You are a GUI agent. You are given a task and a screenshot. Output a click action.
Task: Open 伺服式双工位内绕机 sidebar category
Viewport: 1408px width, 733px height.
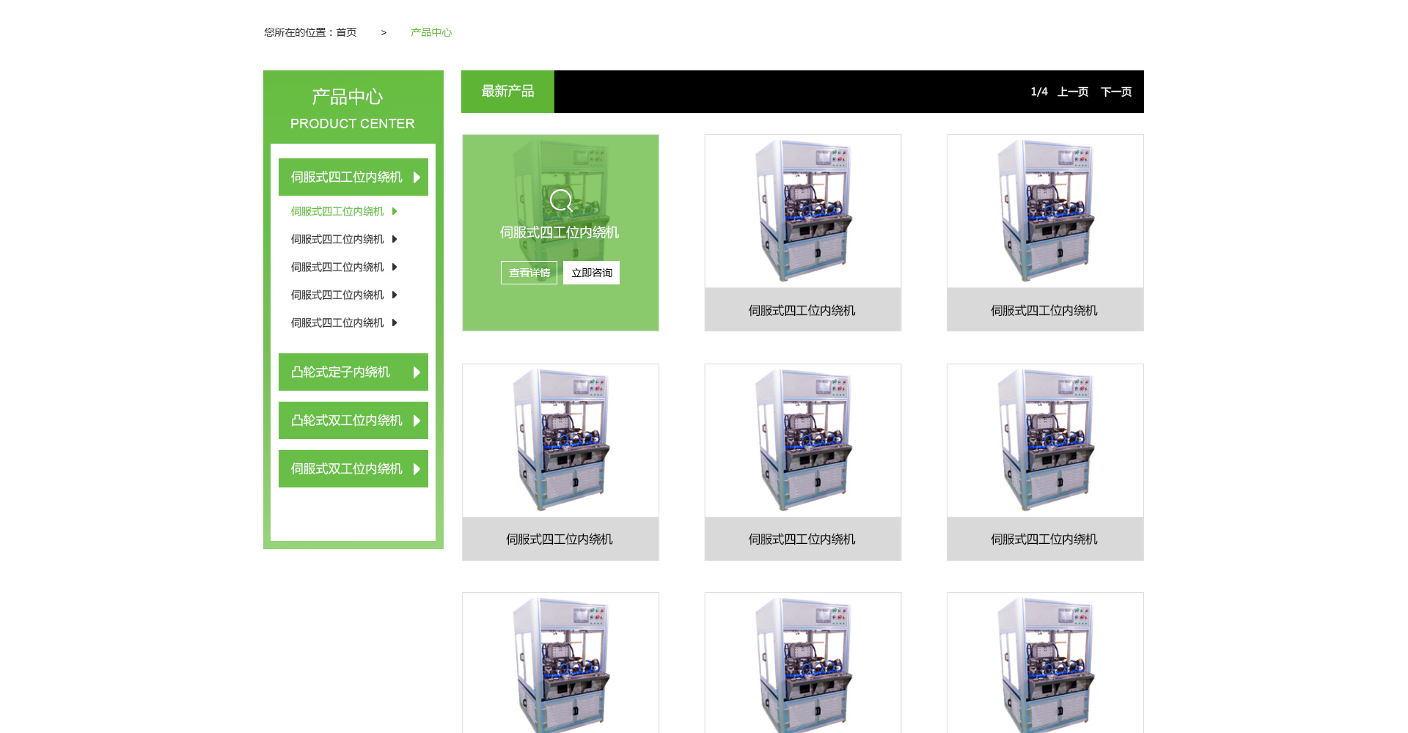click(346, 469)
